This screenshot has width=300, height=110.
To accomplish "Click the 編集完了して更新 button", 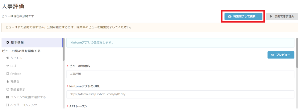I will click(x=243, y=16).
